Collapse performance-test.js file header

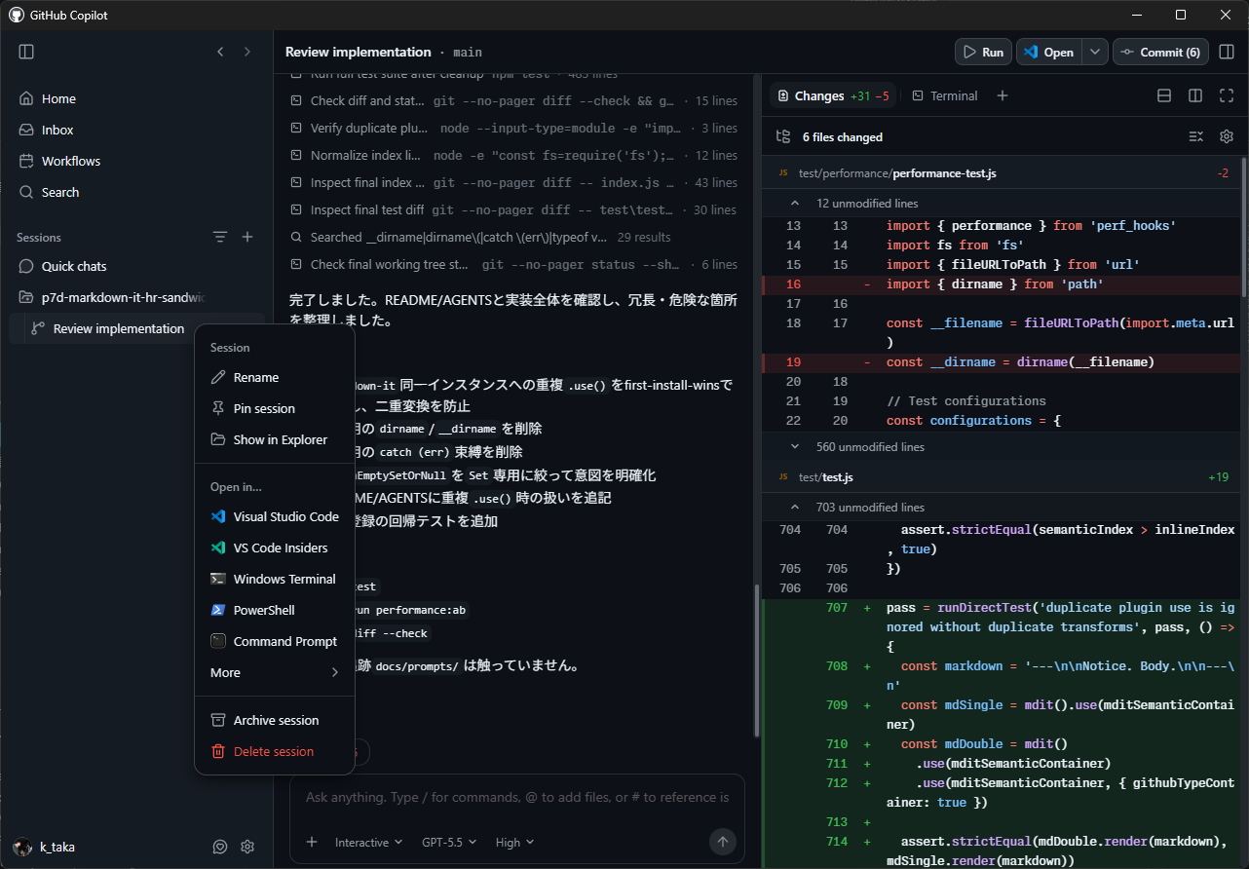click(x=1001, y=172)
